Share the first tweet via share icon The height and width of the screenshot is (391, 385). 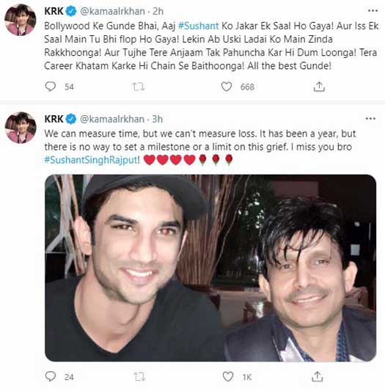[x=319, y=87]
